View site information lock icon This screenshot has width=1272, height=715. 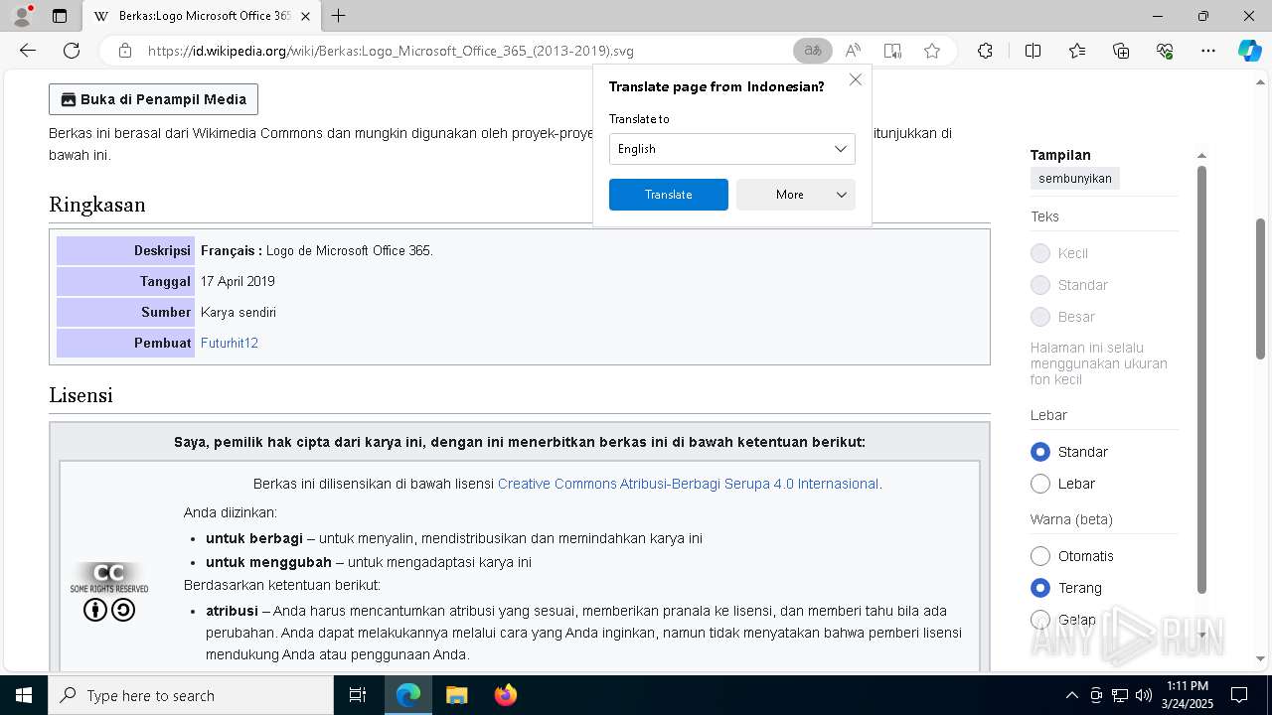(x=124, y=51)
